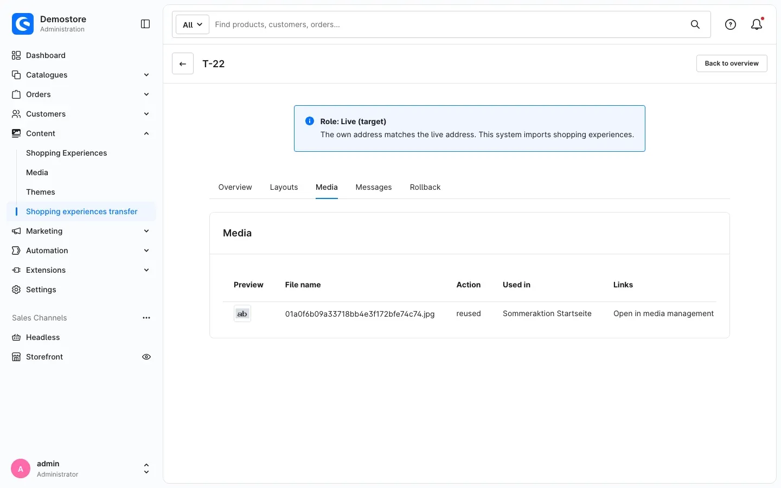Screen dimensions: 781x488
Task: Click the Marketing megaphone icon
Action: 16,231
